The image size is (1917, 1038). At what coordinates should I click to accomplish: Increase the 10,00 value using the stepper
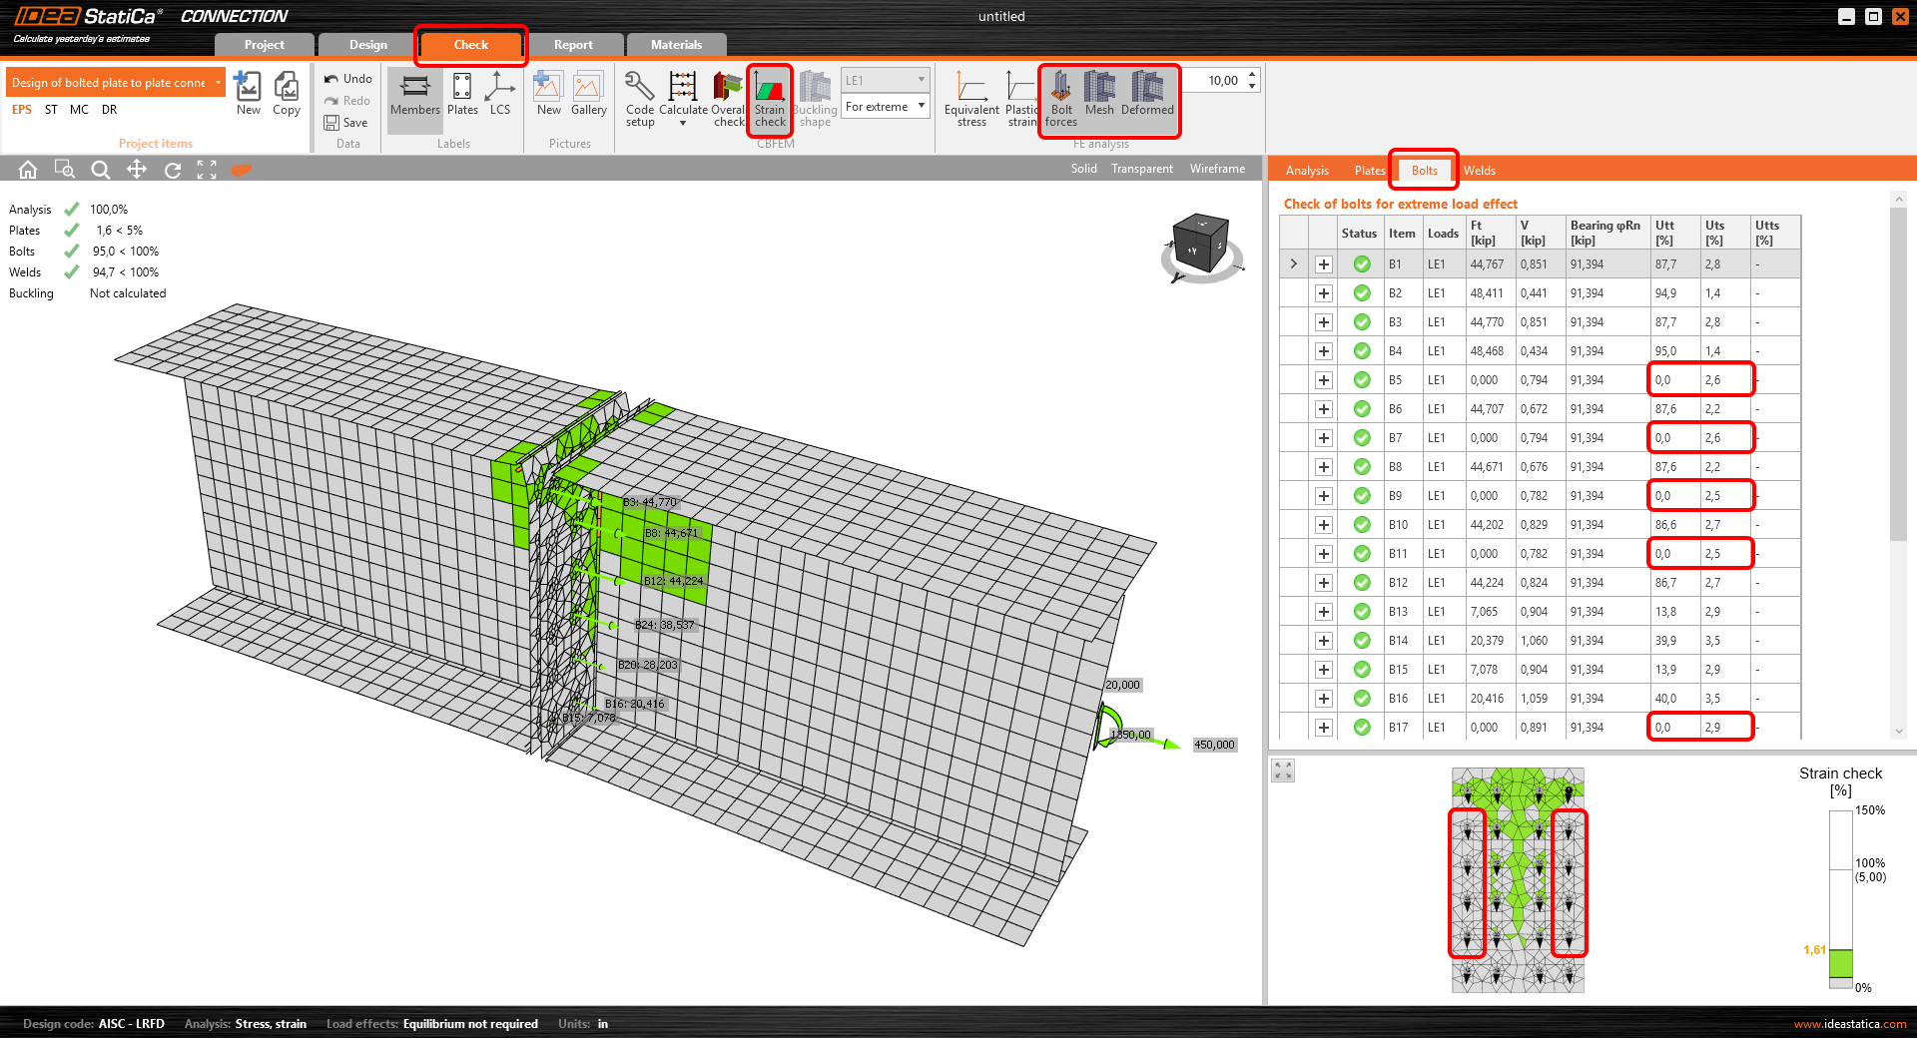pos(1254,74)
